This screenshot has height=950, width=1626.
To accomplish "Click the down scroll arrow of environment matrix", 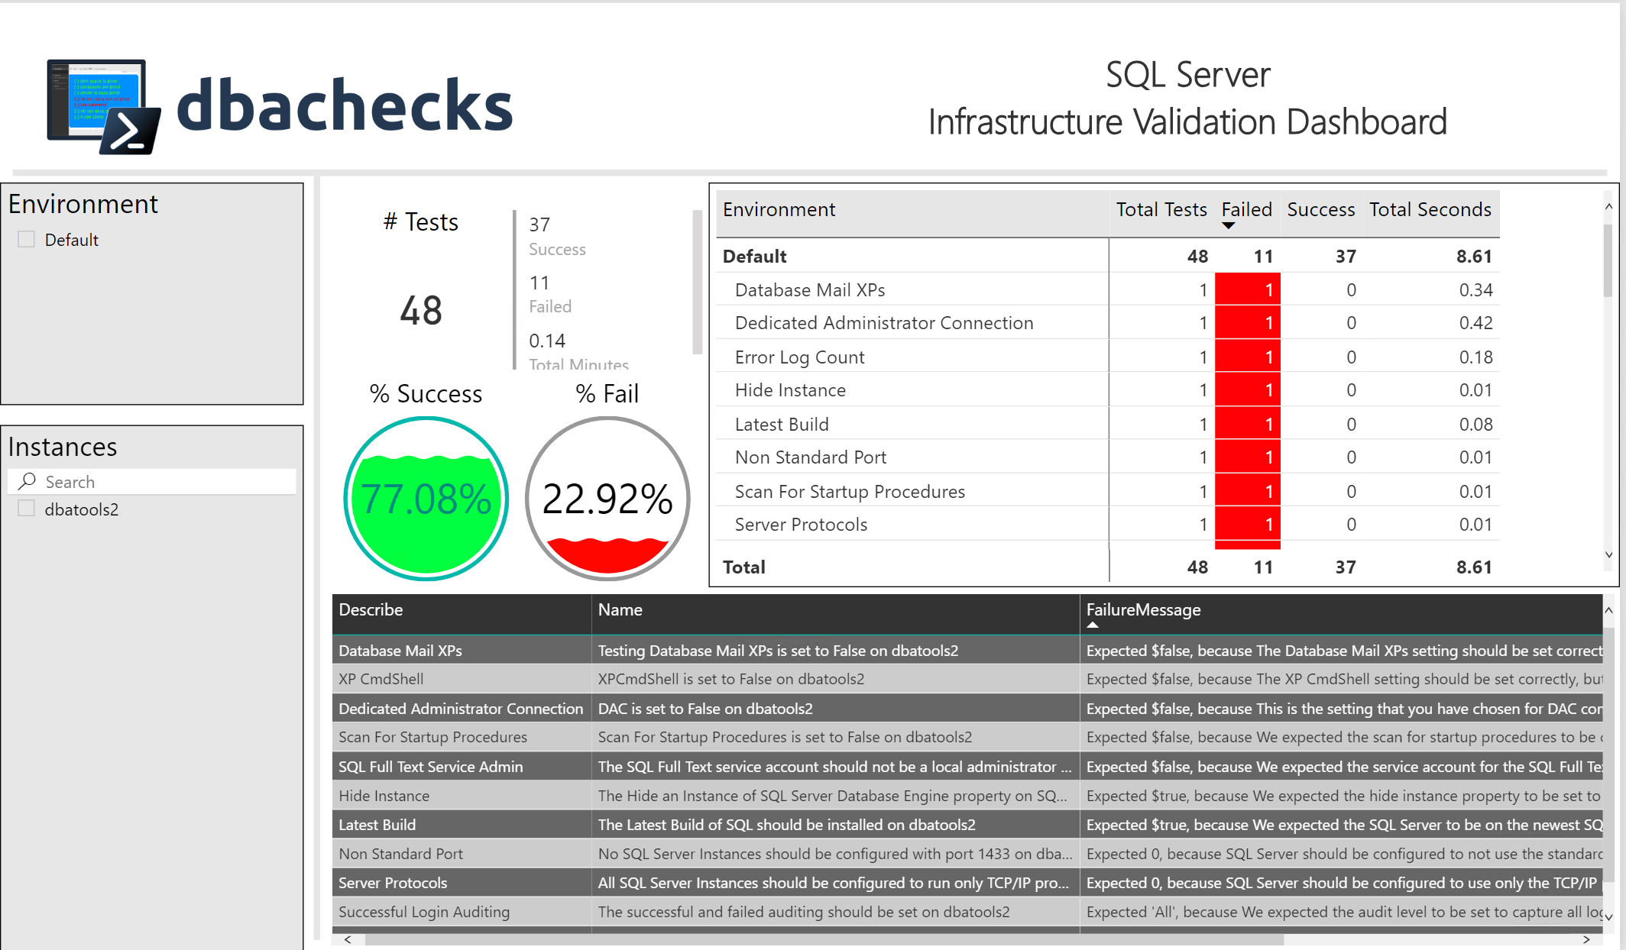I will click(x=1608, y=555).
